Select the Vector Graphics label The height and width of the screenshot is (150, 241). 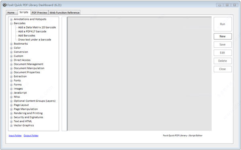pos(24,125)
